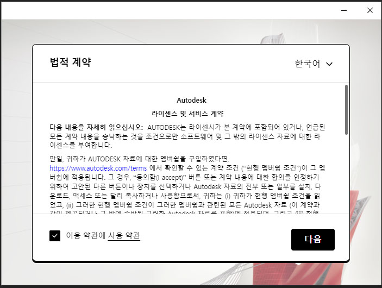Close the installer window
This screenshot has width=382, height=288.
370,10
